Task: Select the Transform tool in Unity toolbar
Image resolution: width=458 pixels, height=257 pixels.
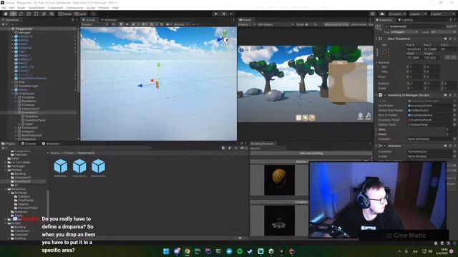Action: click(44, 14)
